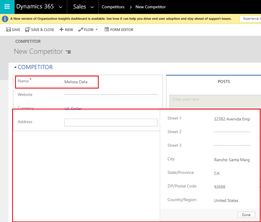
Task: Click the Website field label
Action: click(25, 94)
